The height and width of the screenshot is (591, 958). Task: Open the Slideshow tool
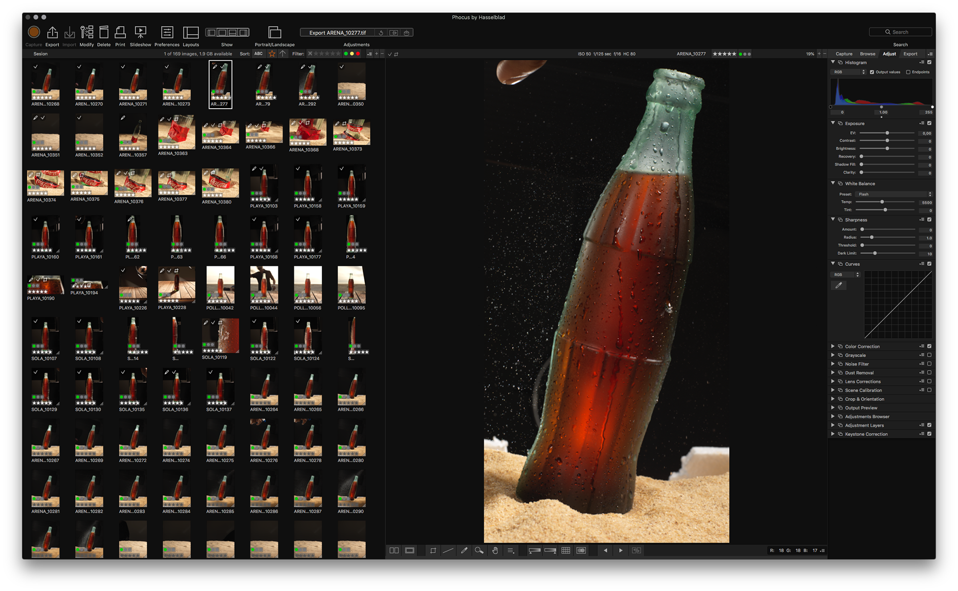141,33
